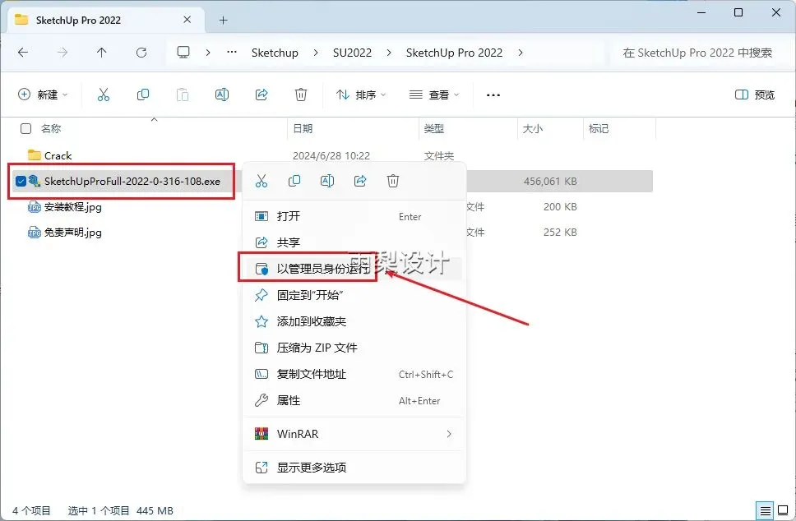
Task: Click the Crack folder date 2024/6/28 10:22
Action: pos(331,156)
